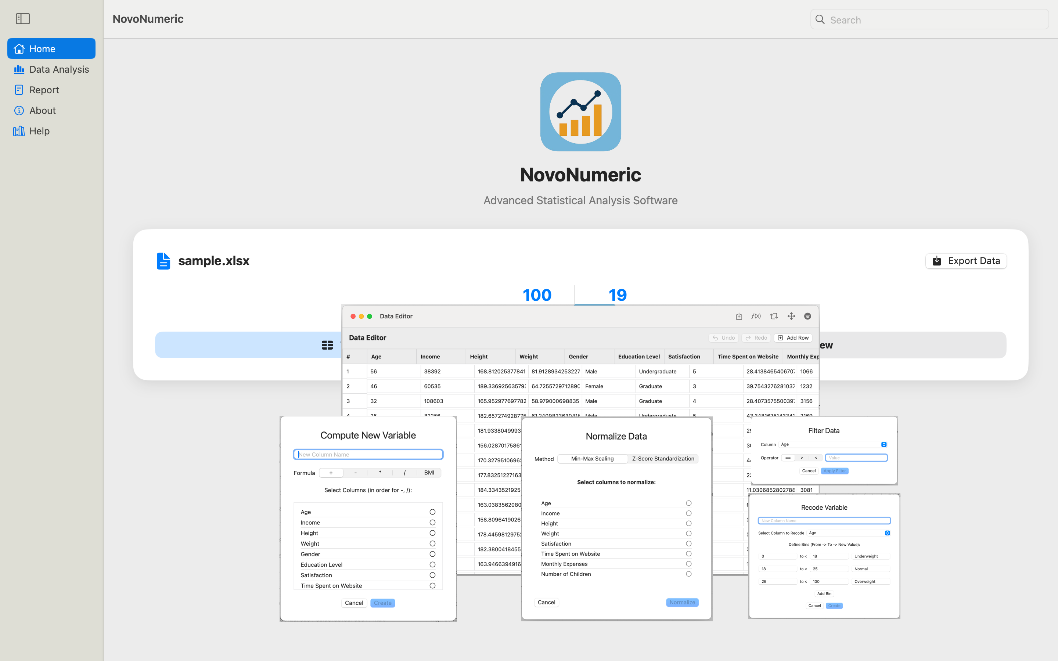
Task: Choose Z-Score Standardization method
Action: (x=663, y=459)
